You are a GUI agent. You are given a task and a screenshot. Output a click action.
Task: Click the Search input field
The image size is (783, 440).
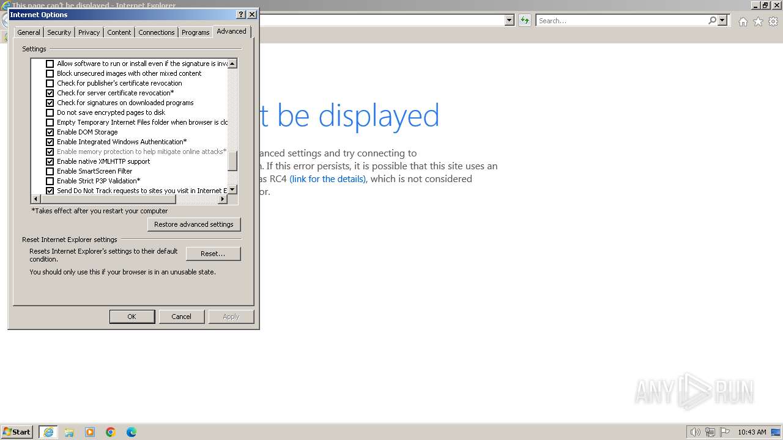coord(622,20)
